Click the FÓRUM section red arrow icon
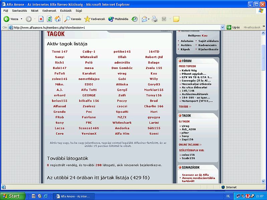The width and height of the screenshot is (267, 200). (x=180, y=61)
